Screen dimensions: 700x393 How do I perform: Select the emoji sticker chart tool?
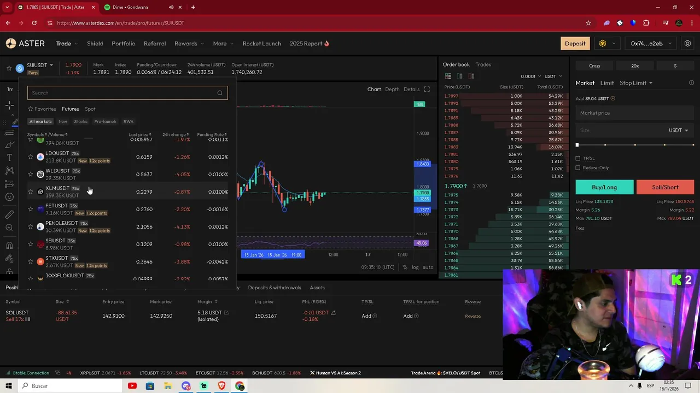pyautogui.click(x=9, y=197)
